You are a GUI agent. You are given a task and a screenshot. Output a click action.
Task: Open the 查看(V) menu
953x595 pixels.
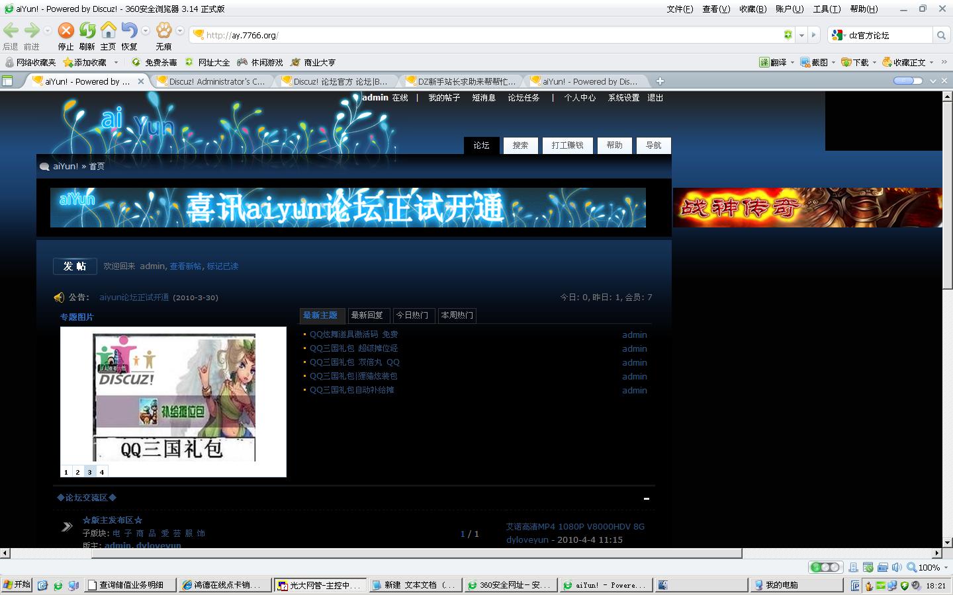click(x=716, y=9)
